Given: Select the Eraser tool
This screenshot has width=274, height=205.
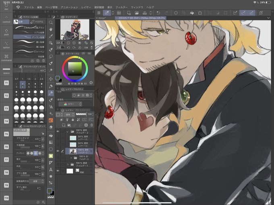Looking at the screenshot, I should [51, 127].
